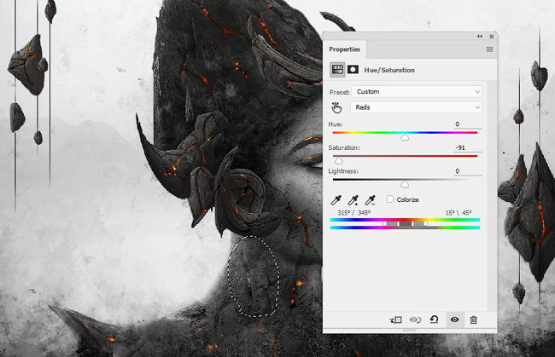The image size is (555, 357).
Task: Open the color range dropdown showing Reds
Action: pyautogui.click(x=416, y=107)
